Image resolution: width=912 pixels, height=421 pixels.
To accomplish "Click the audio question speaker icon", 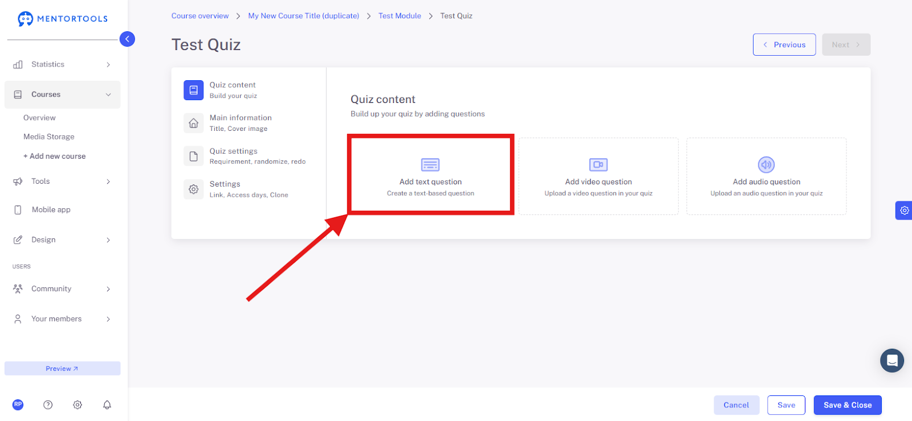I will 767,165.
